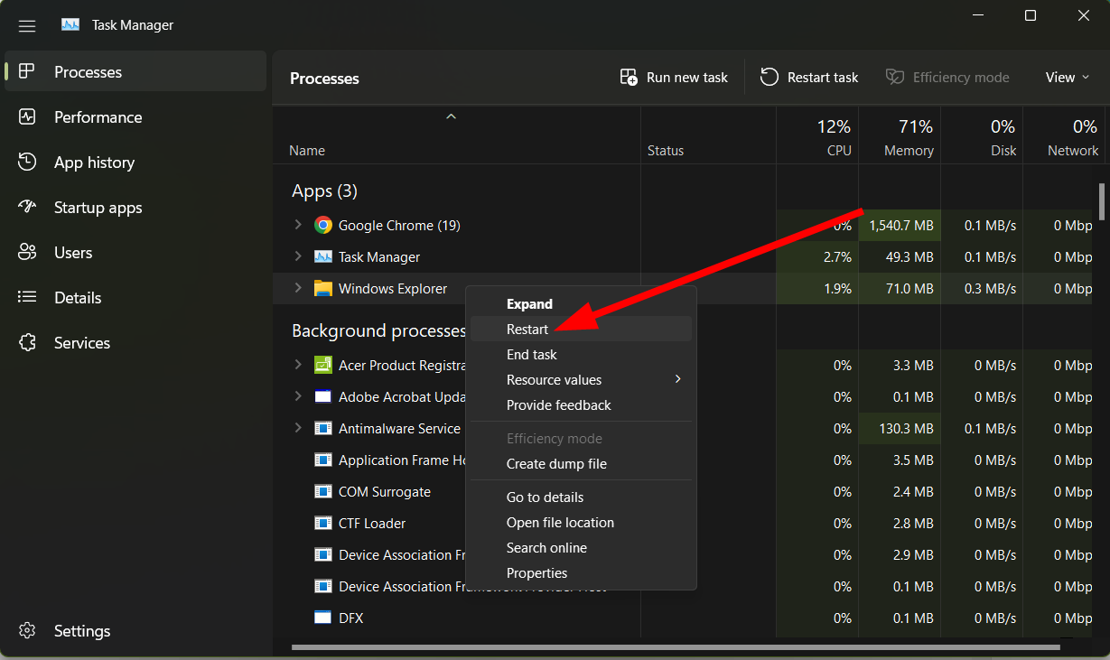The width and height of the screenshot is (1110, 660).
Task: Sort by the Memory column header
Action: 900,135
